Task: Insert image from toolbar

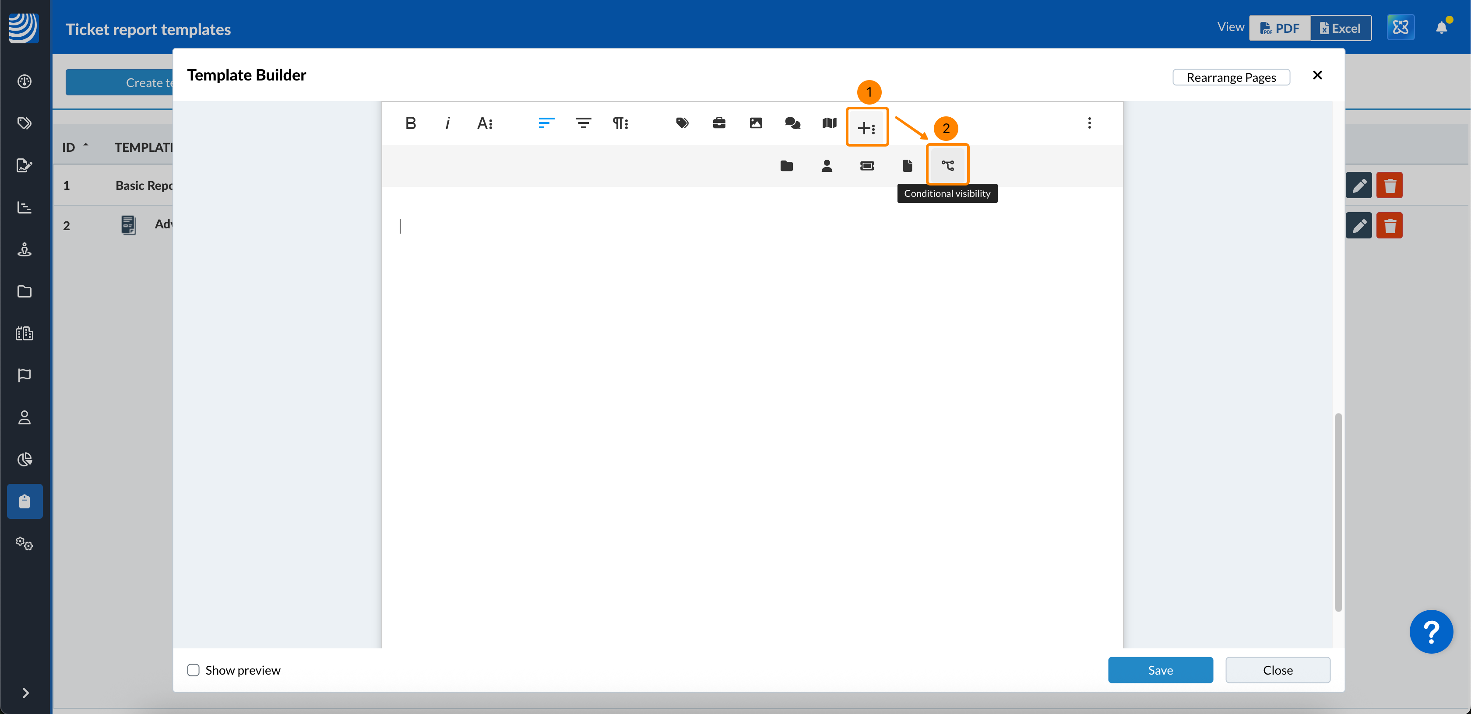Action: 756,123
